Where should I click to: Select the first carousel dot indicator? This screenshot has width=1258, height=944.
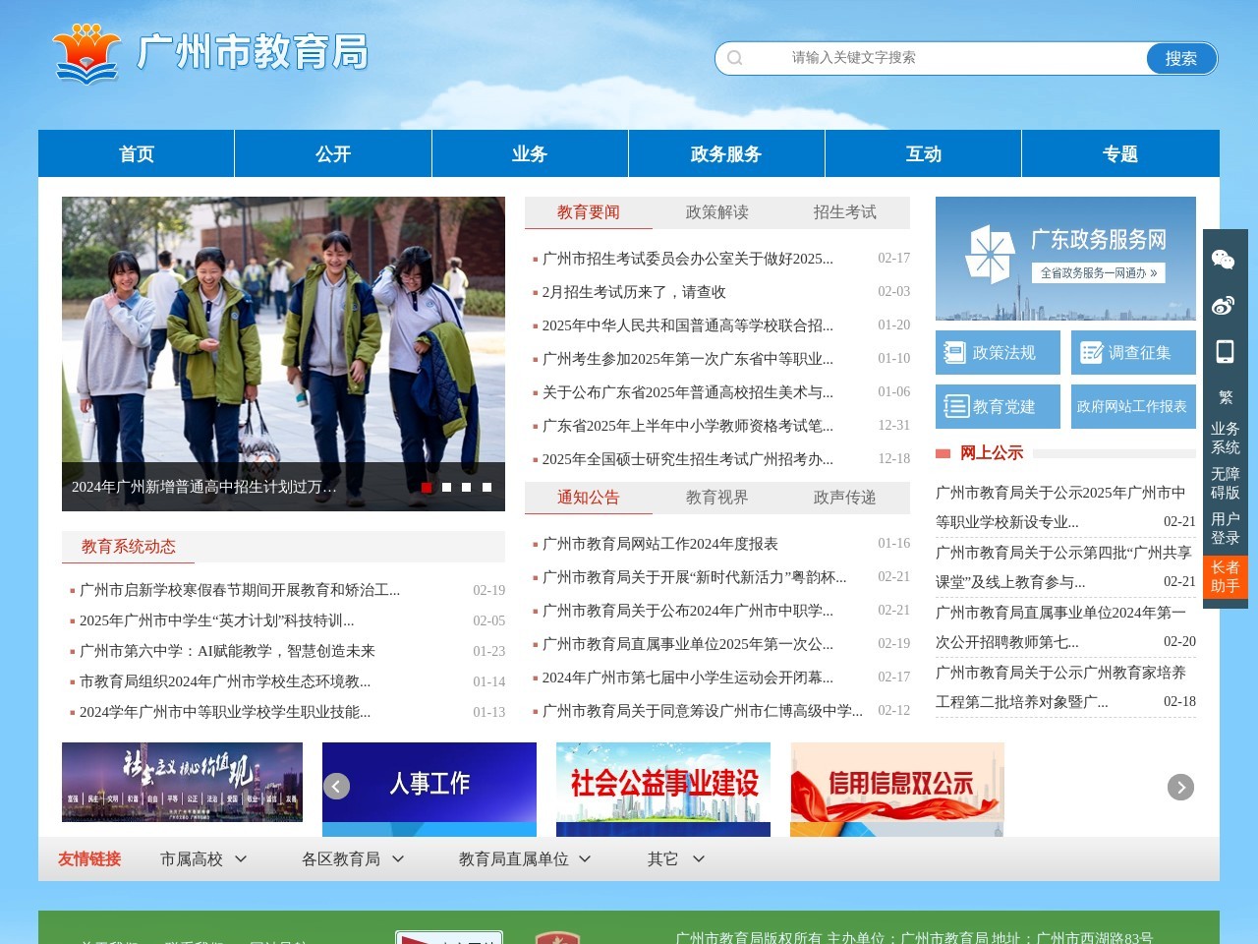click(x=427, y=487)
